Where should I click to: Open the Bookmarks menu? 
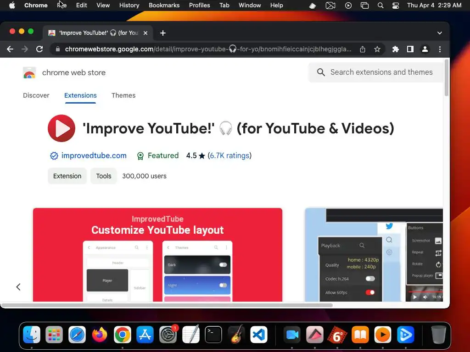164,5
